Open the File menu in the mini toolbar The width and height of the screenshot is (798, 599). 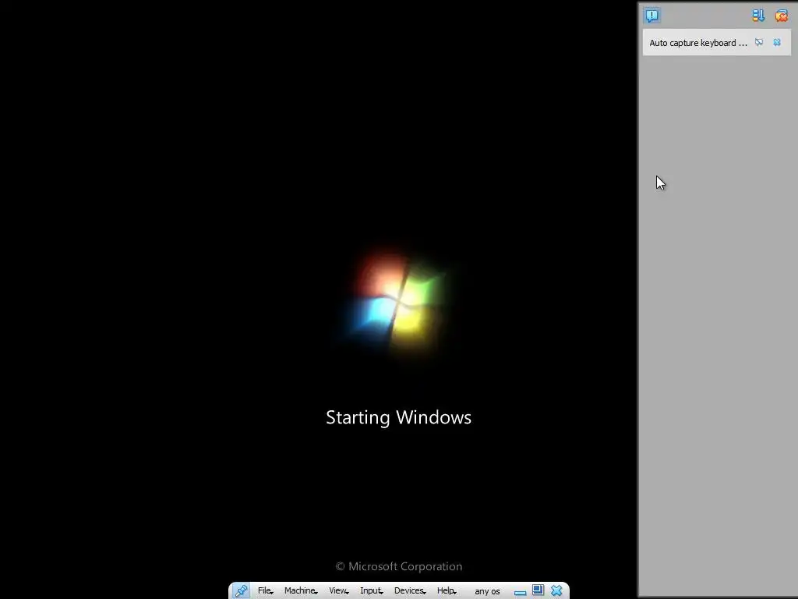pos(265,591)
